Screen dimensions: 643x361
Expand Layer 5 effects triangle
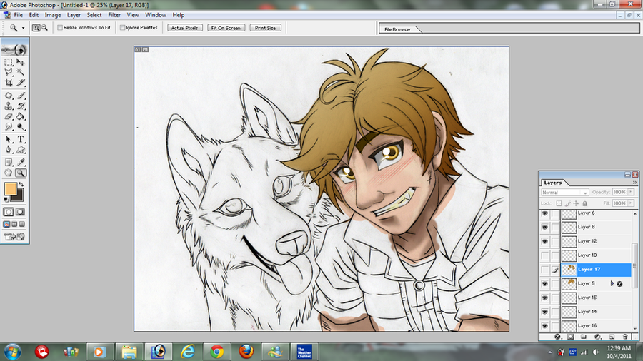(612, 283)
